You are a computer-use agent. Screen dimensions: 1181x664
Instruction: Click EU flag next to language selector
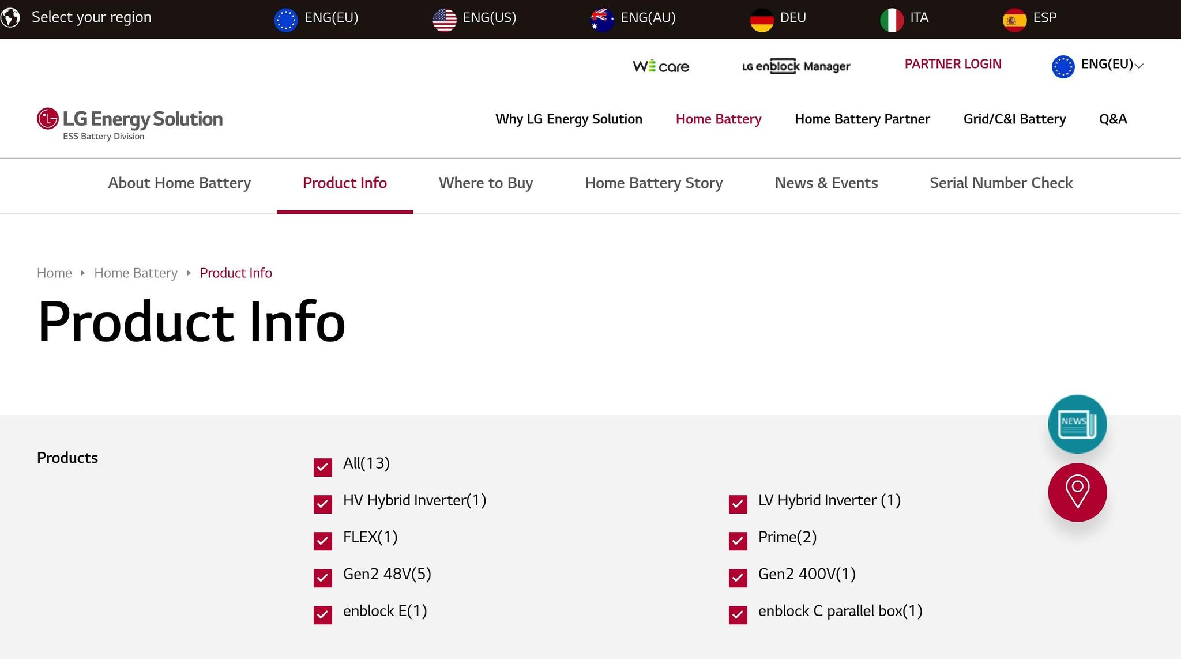pyautogui.click(x=1063, y=67)
